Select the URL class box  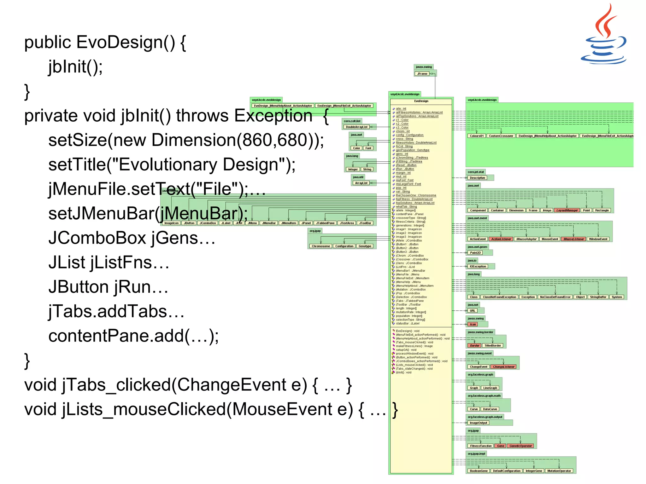pos(472,311)
